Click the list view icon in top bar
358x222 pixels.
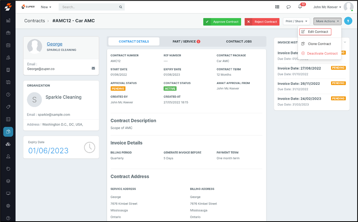pyautogui.click(x=277, y=7)
